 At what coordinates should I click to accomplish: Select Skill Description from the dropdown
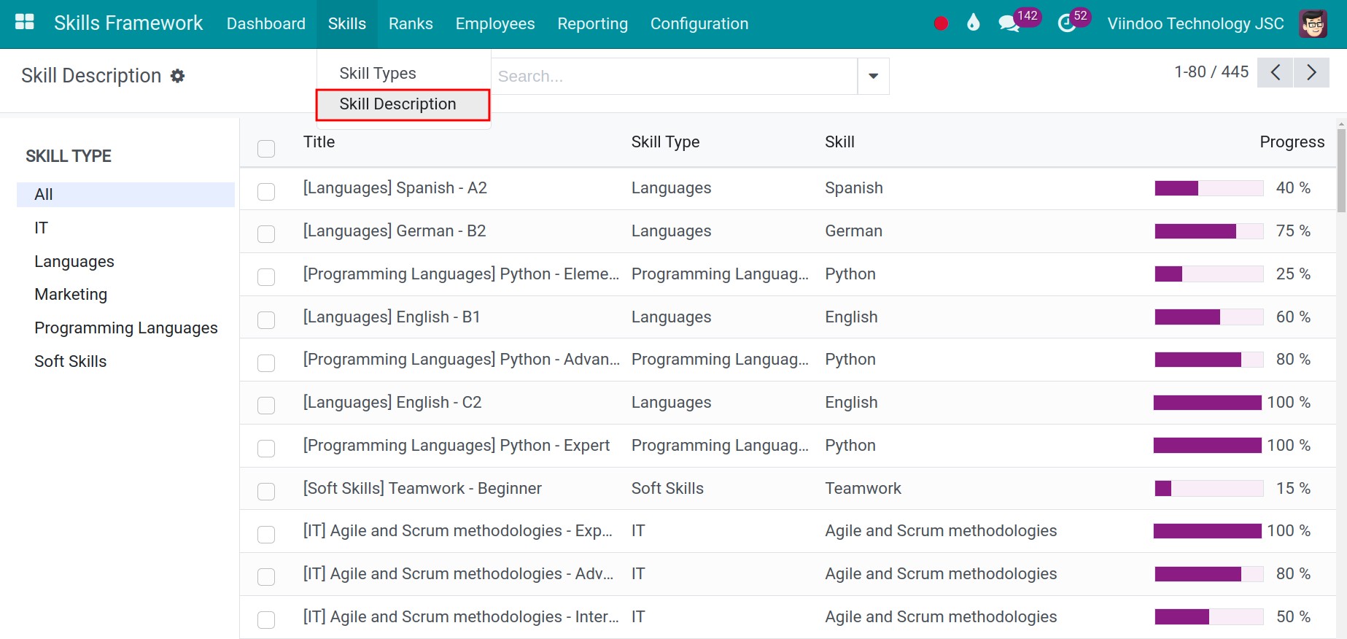(x=403, y=104)
